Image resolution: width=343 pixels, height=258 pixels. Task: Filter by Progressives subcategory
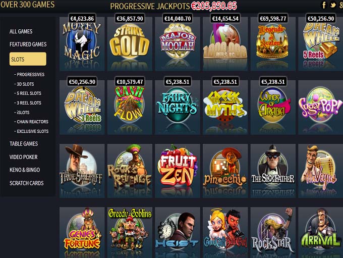[29, 74]
